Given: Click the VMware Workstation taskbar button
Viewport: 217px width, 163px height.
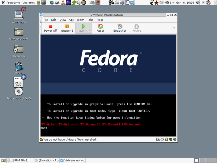Looking at the screenshot, I should coord(72,161).
